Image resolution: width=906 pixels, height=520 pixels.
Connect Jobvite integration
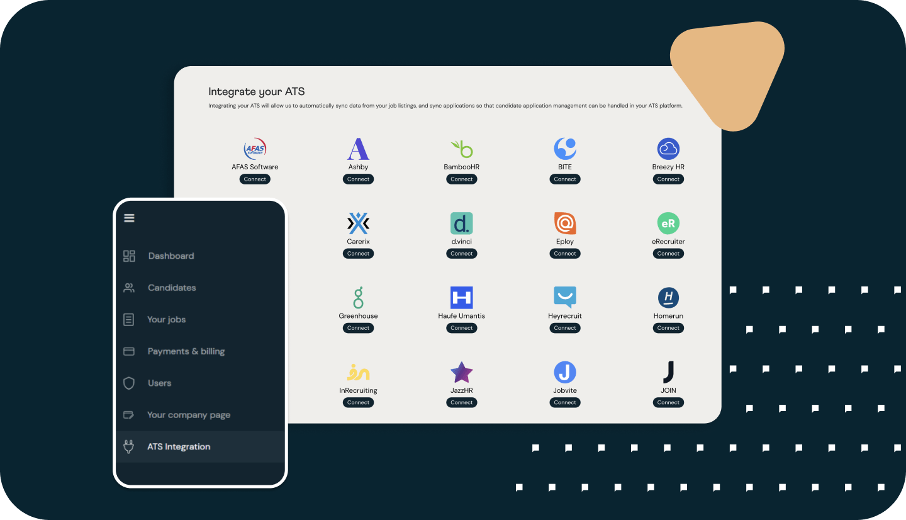(565, 402)
